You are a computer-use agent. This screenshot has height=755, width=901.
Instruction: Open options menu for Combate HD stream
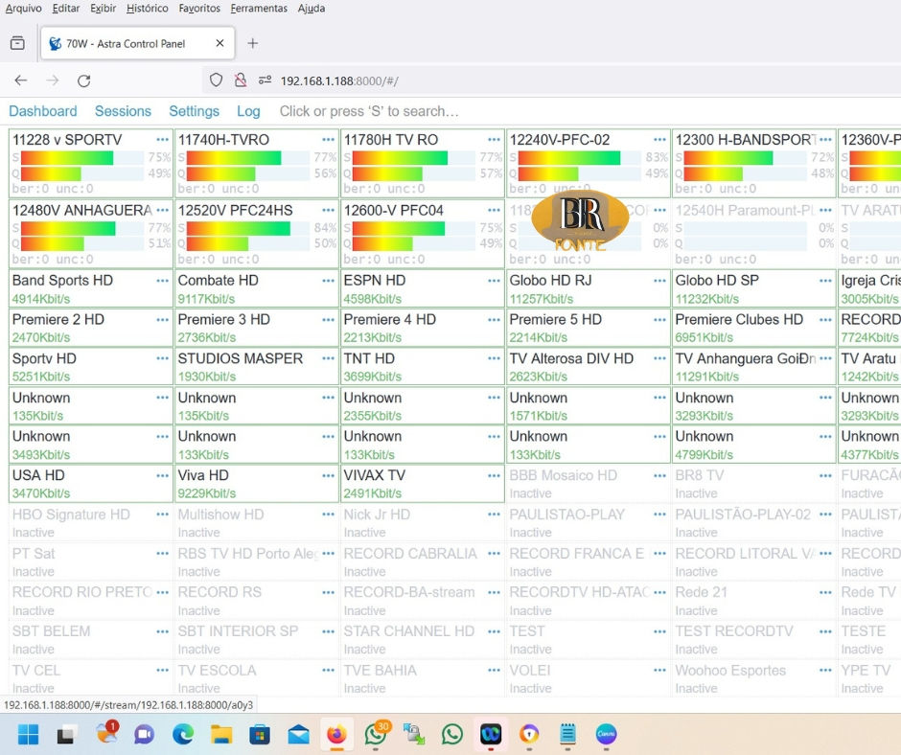pyautogui.click(x=328, y=281)
